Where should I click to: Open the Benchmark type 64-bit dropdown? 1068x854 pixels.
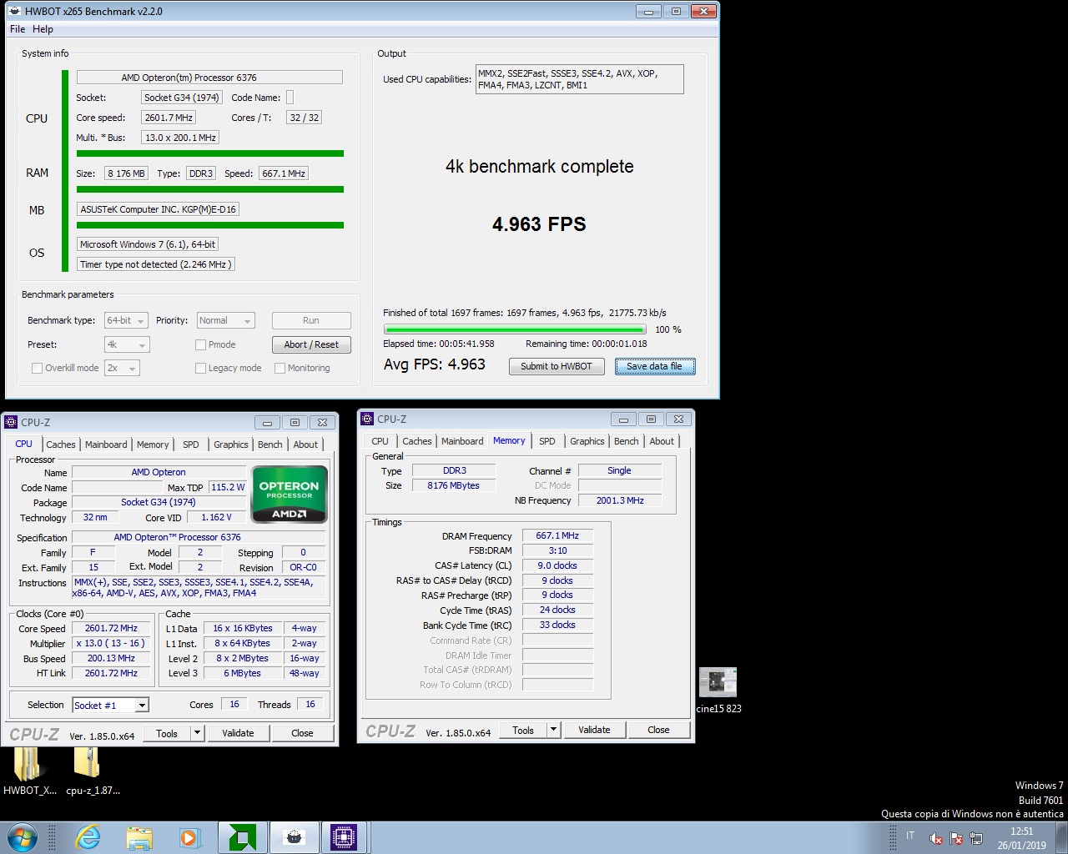point(126,320)
